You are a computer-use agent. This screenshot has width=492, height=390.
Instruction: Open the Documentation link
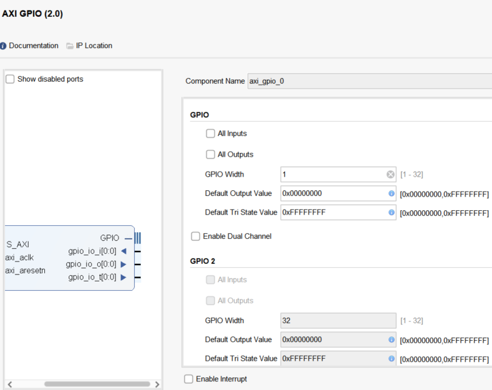[34, 46]
